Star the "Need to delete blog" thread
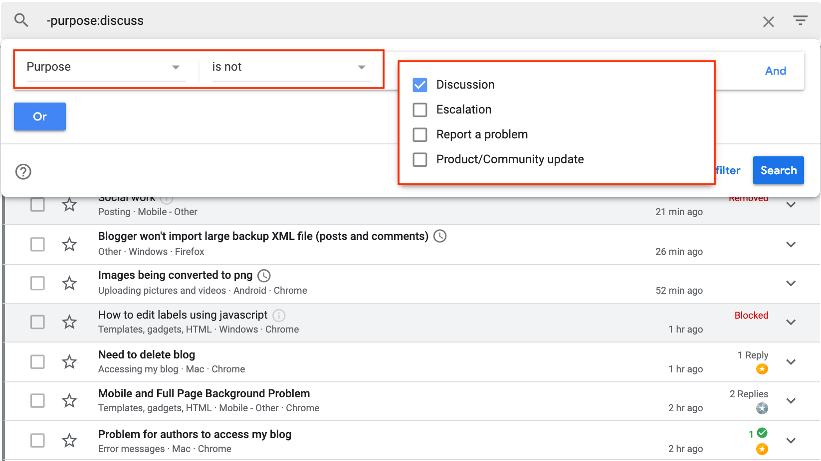The image size is (821, 461). (x=69, y=362)
